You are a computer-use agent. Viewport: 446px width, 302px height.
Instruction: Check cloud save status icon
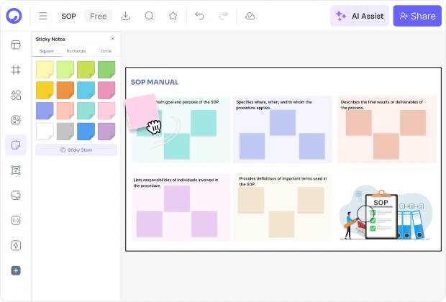click(x=250, y=16)
